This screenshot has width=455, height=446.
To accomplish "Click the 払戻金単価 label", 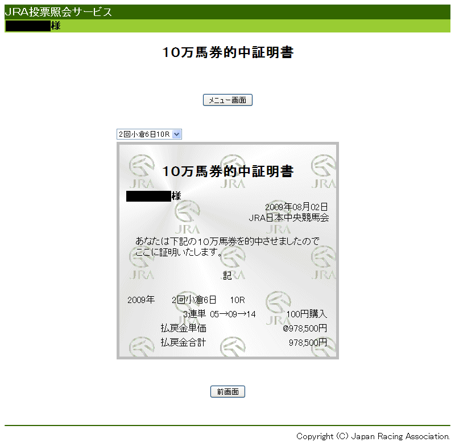I will pyautogui.click(x=183, y=328).
